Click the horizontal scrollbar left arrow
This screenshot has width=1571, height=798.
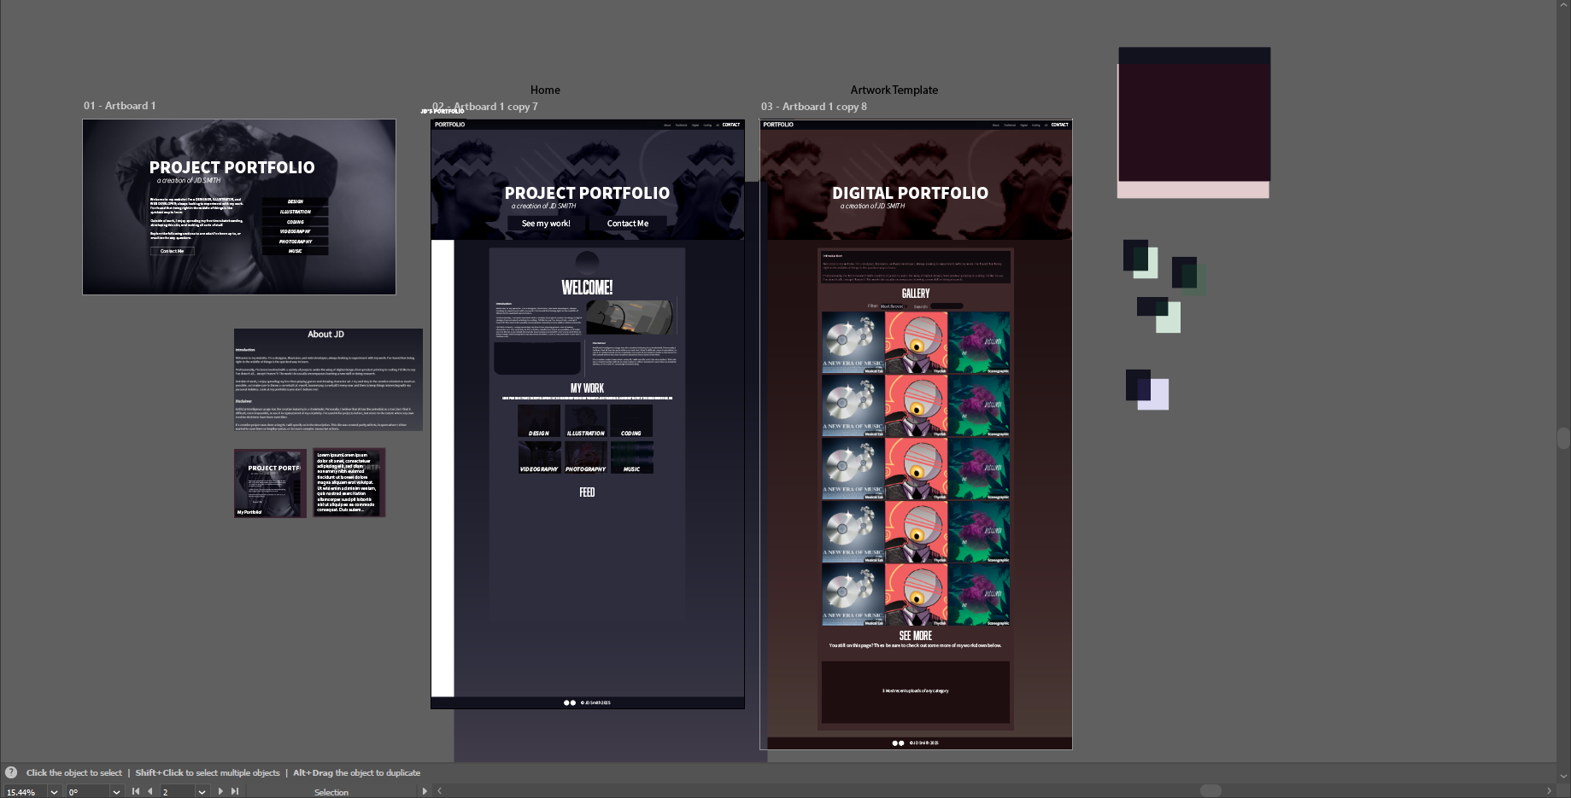tap(439, 791)
